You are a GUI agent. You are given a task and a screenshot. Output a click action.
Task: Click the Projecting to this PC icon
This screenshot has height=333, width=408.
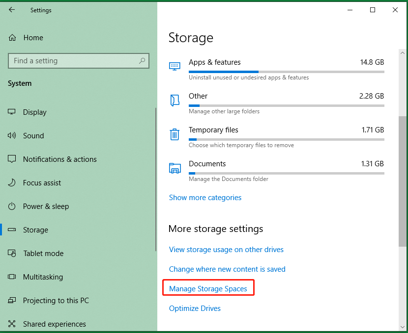click(12, 300)
